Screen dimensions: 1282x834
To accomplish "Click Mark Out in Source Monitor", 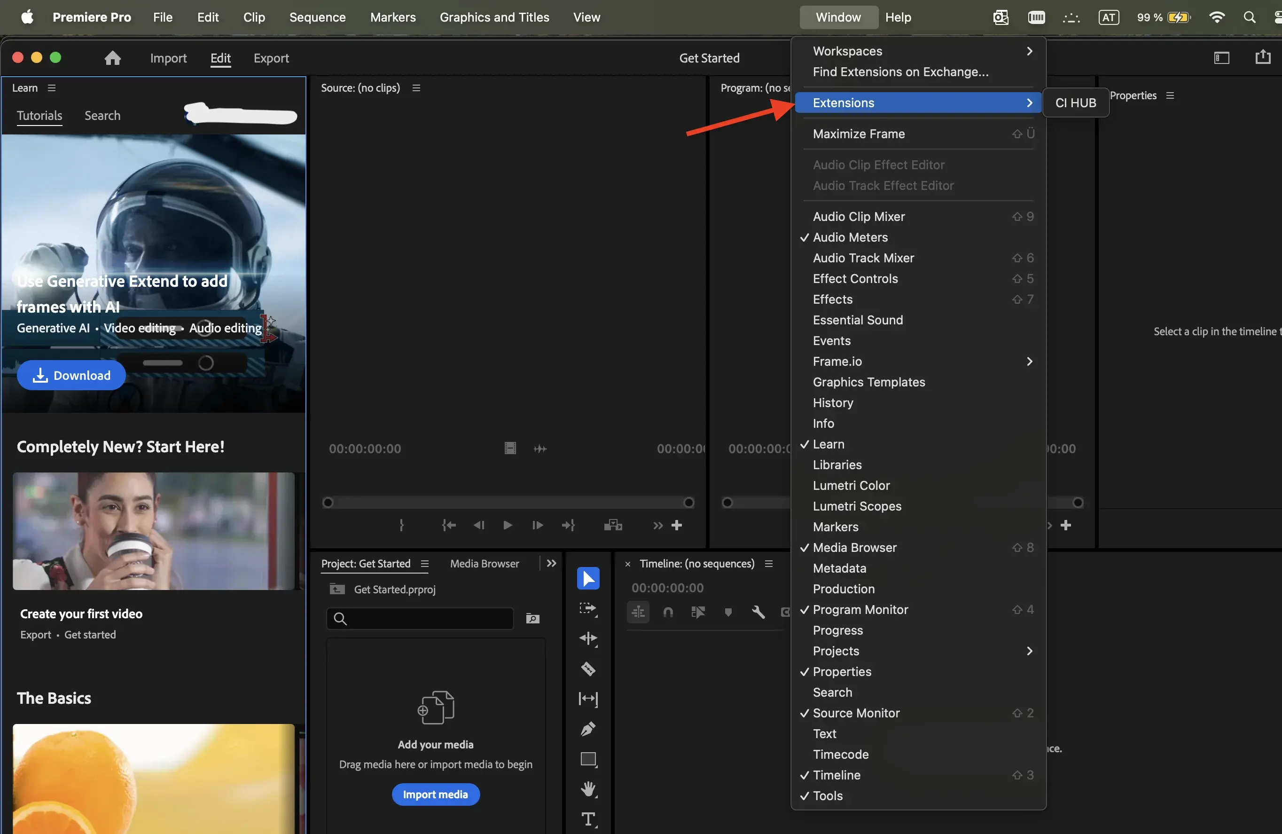I will click(x=401, y=525).
